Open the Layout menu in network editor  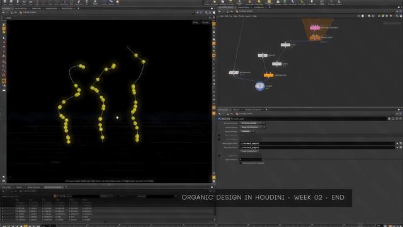[x=248, y=16]
